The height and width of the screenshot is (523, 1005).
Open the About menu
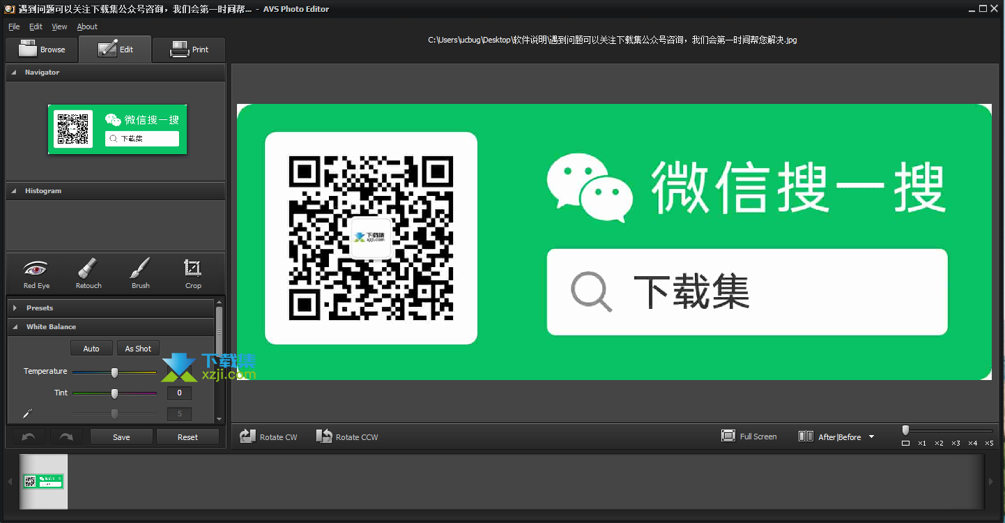[x=87, y=26]
